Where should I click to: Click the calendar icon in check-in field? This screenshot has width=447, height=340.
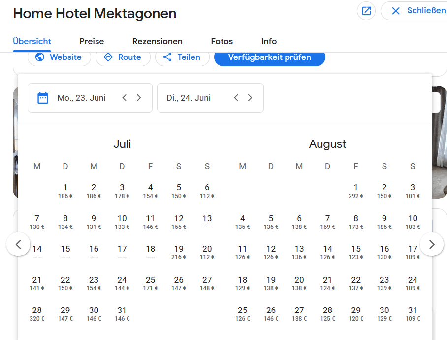coord(43,98)
